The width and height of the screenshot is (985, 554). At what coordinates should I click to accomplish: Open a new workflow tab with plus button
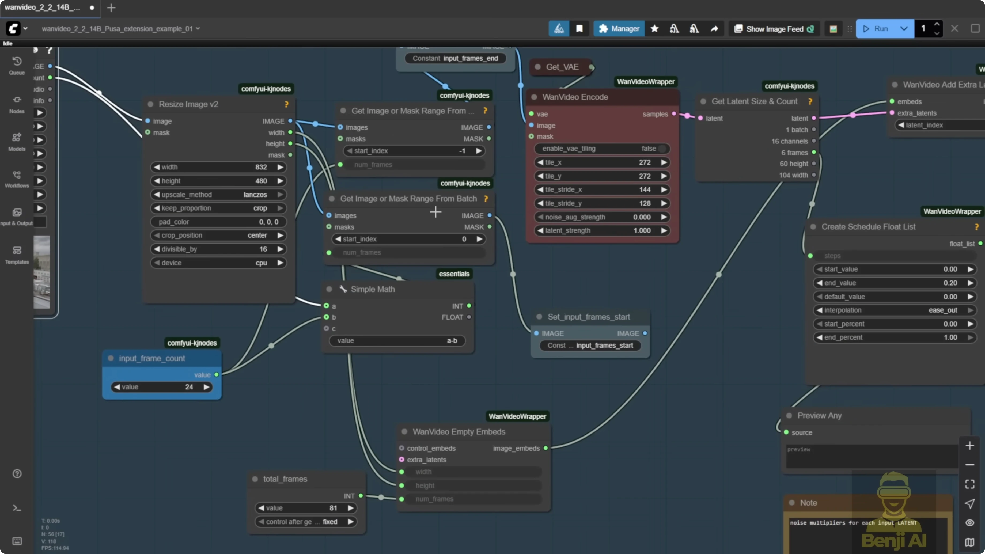click(111, 8)
